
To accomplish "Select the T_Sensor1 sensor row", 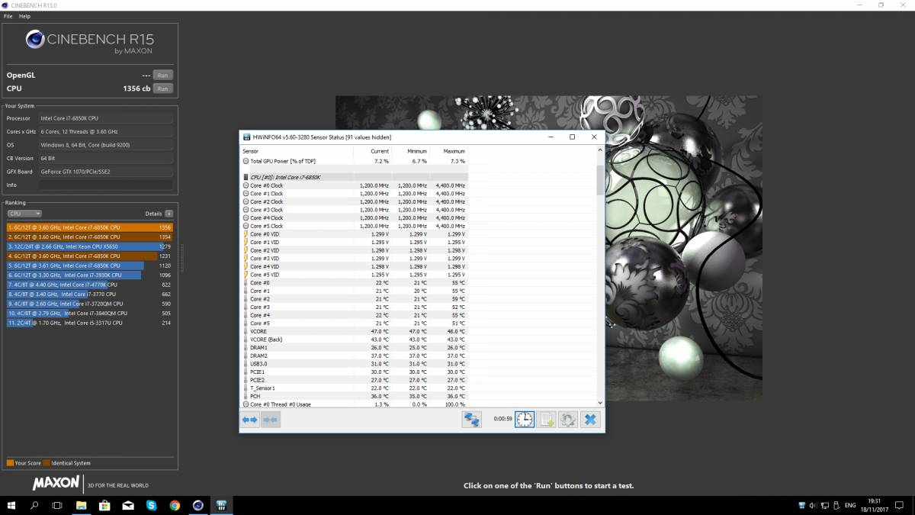I will (x=355, y=388).
